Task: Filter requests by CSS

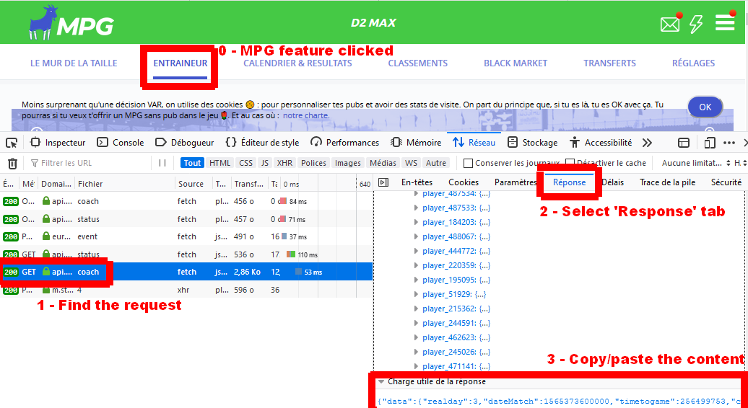Action: (245, 163)
